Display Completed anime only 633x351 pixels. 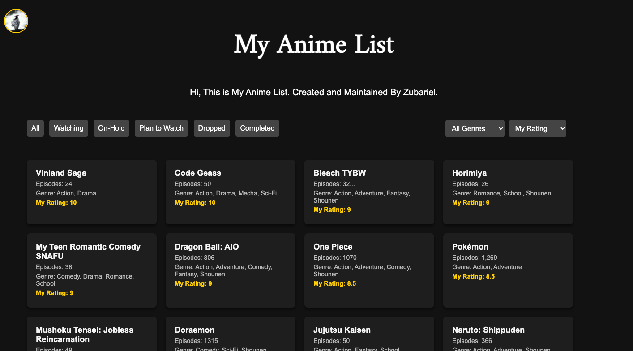[x=257, y=128]
